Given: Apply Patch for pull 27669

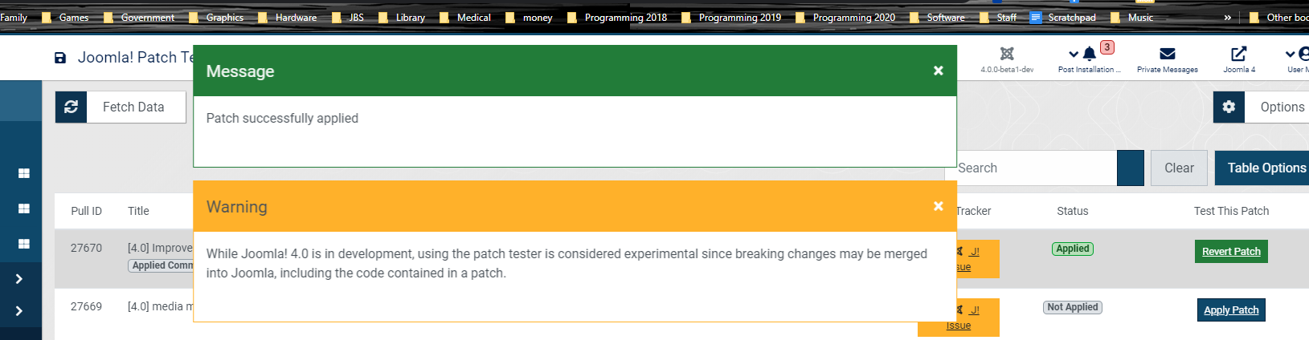Looking at the screenshot, I should [1231, 310].
